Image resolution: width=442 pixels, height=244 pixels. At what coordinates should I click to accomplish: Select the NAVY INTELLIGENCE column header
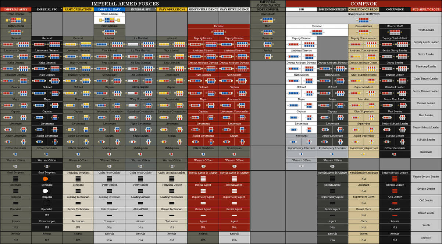pos(234,9)
